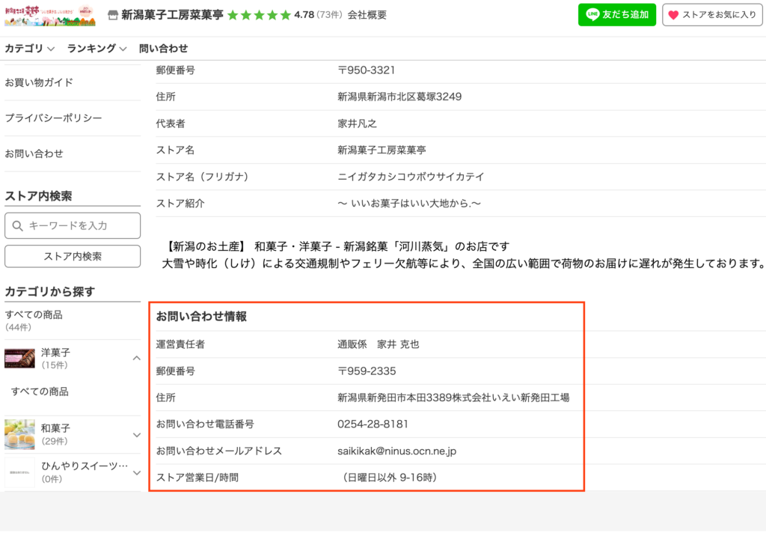Expand the ランキング dropdown menu
Image resolution: width=766 pixels, height=533 pixels.
96,49
